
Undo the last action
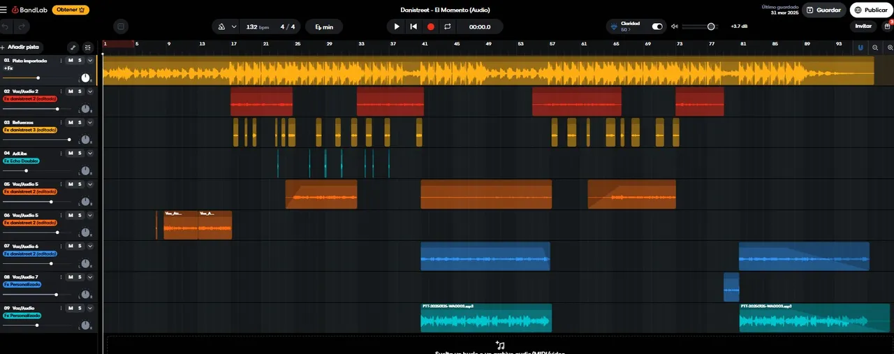(x=6, y=27)
